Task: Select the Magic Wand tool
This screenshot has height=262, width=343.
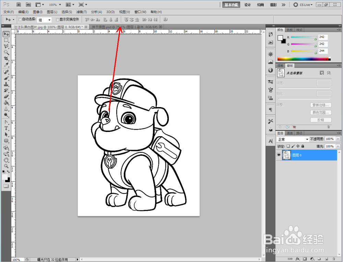Action: coord(6,52)
